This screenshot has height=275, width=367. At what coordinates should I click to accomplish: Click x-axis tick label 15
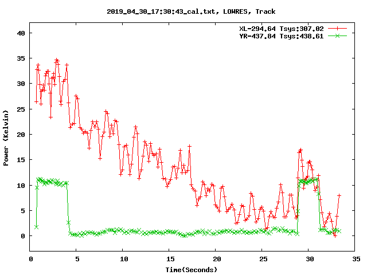point(170,259)
